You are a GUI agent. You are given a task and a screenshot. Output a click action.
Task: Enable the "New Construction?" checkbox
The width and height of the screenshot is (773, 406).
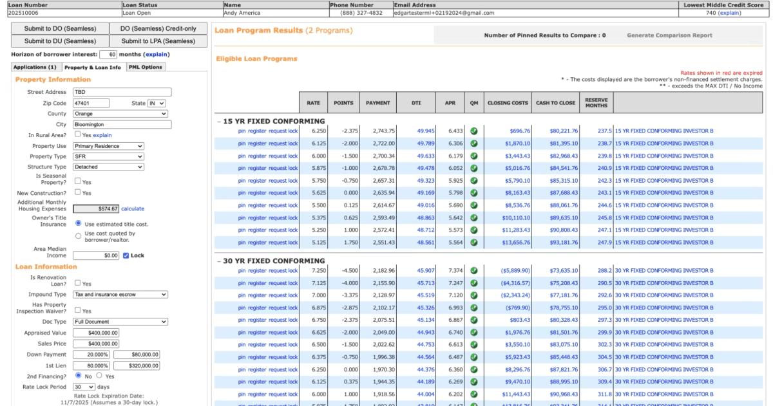[x=77, y=193]
